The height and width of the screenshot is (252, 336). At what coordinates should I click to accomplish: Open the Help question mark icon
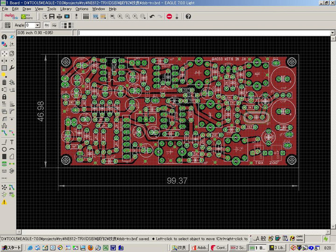188,16
